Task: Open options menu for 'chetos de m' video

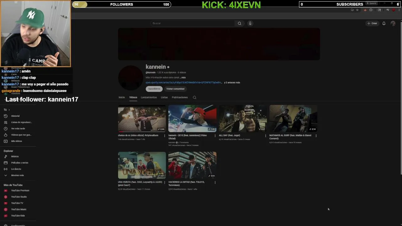Action: (165, 136)
